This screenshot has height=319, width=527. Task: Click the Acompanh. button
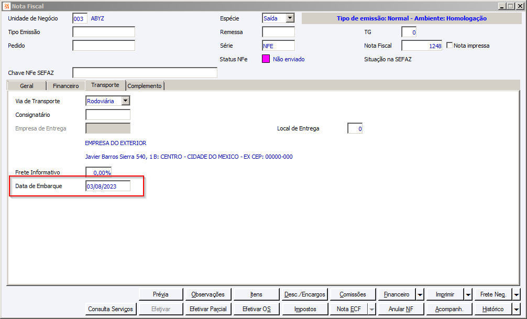[449, 309]
